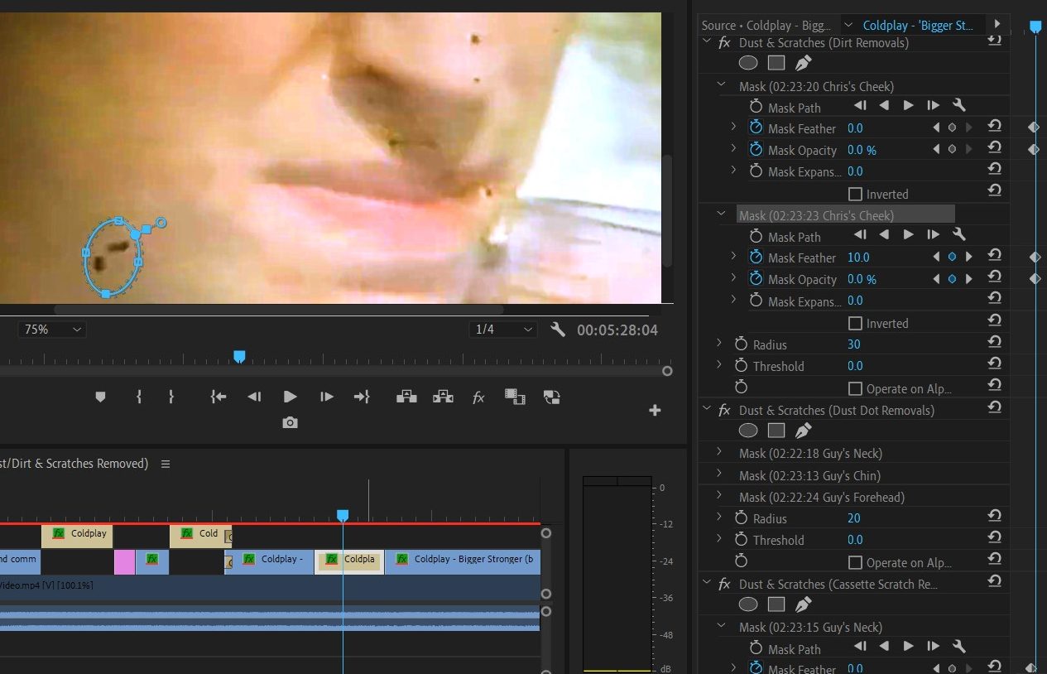Toggle Inverted for Mask 02:23:20 Chris's Cheek

[x=856, y=194]
